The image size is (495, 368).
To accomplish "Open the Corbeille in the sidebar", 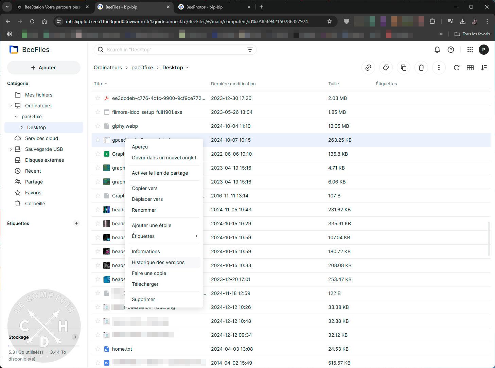I will click(x=35, y=204).
